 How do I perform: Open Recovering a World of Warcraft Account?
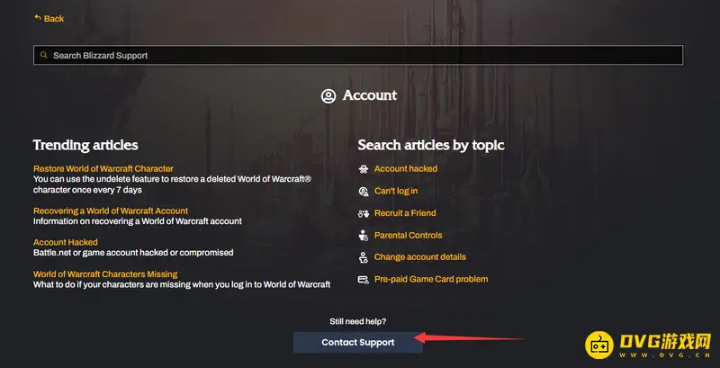tap(111, 211)
